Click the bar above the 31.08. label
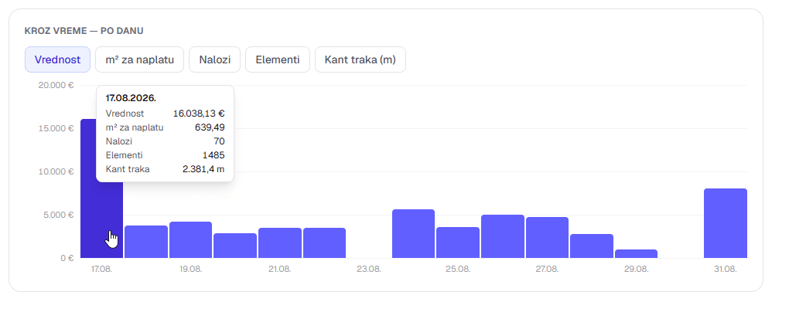The width and height of the screenshot is (789, 312). [x=725, y=224]
